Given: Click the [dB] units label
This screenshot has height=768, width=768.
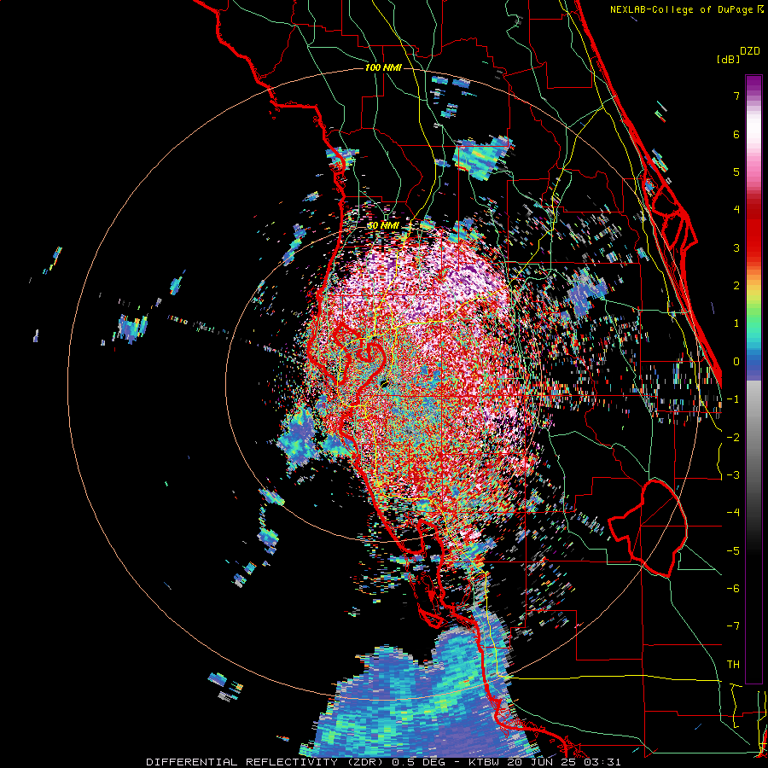Looking at the screenshot, I should pos(728,59).
